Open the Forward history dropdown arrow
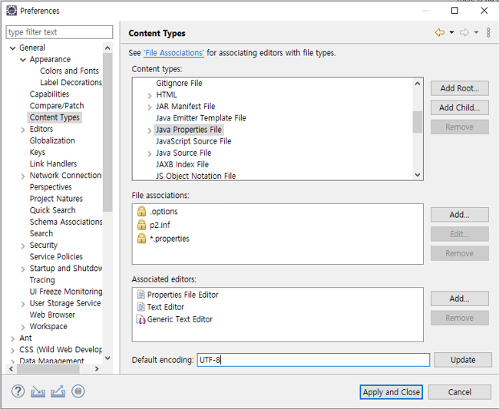 click(476, 32)
